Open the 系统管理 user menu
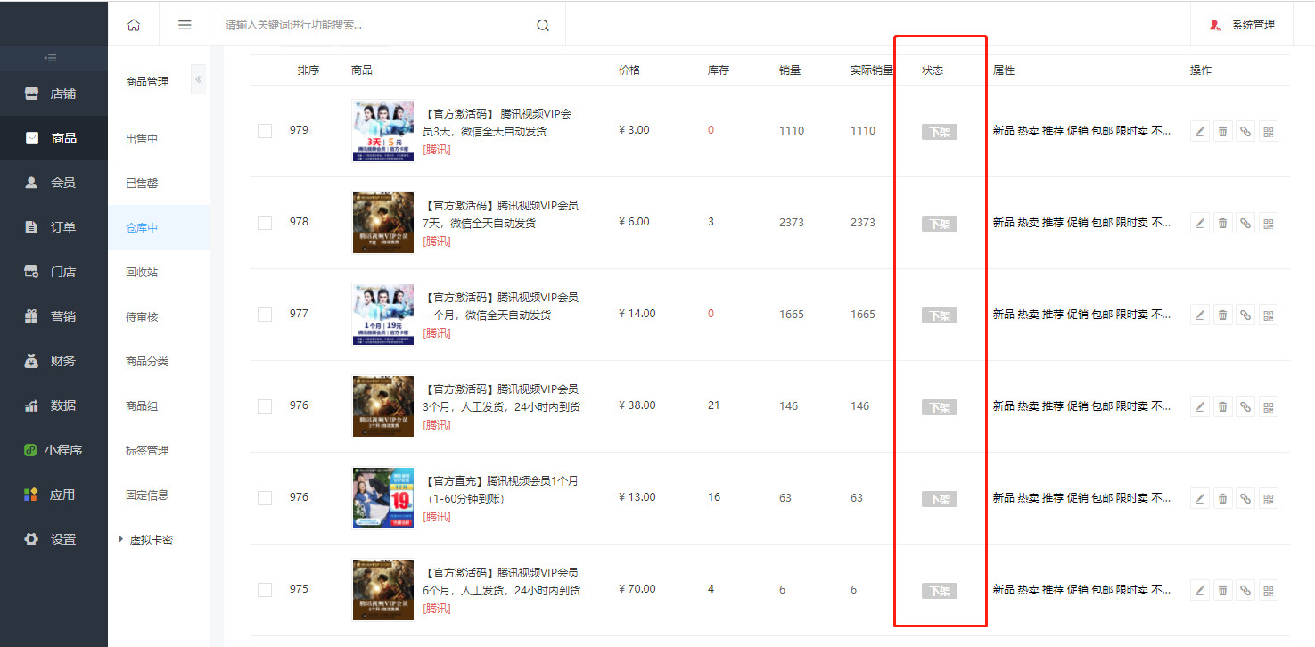The height and width of the screenshot is (647, 1315). 1242,25
